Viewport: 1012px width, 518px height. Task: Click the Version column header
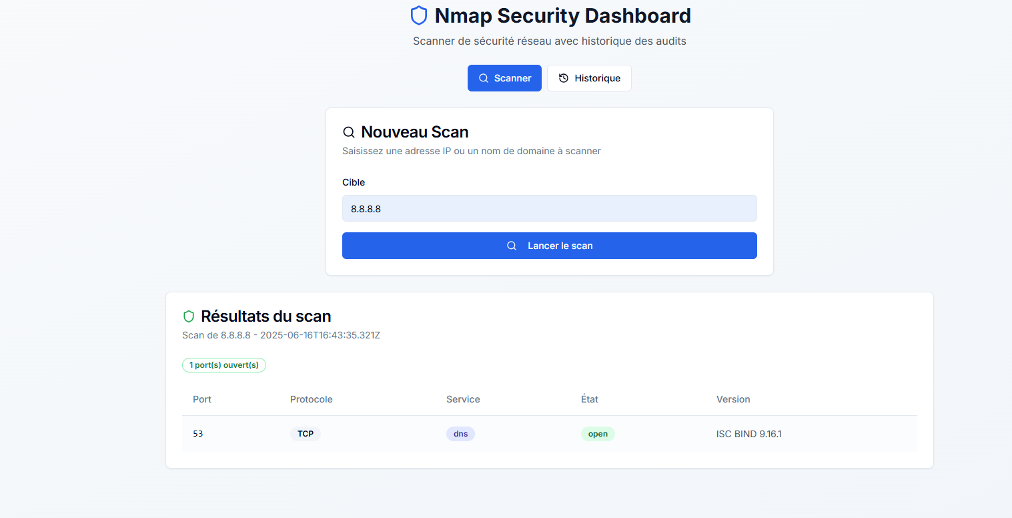[733, 399]
